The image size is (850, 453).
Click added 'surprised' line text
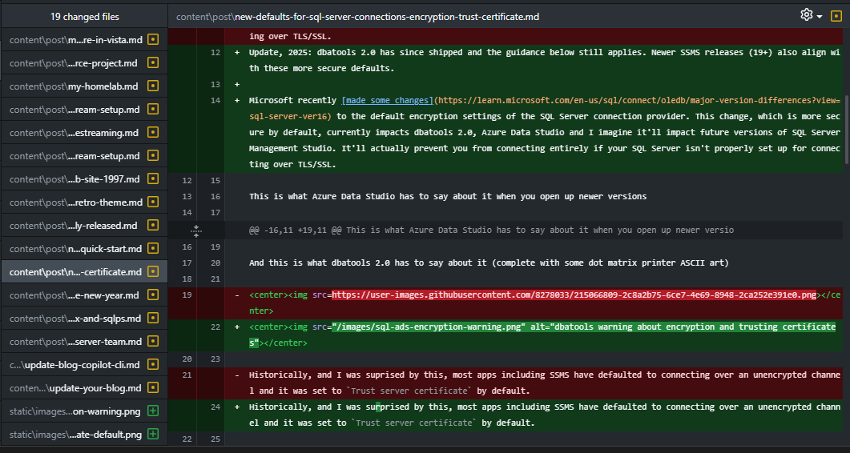[x=545, y=415]
